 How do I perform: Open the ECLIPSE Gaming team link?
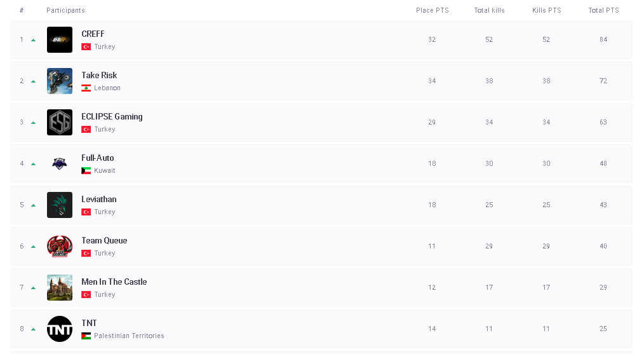coord(112,117)
